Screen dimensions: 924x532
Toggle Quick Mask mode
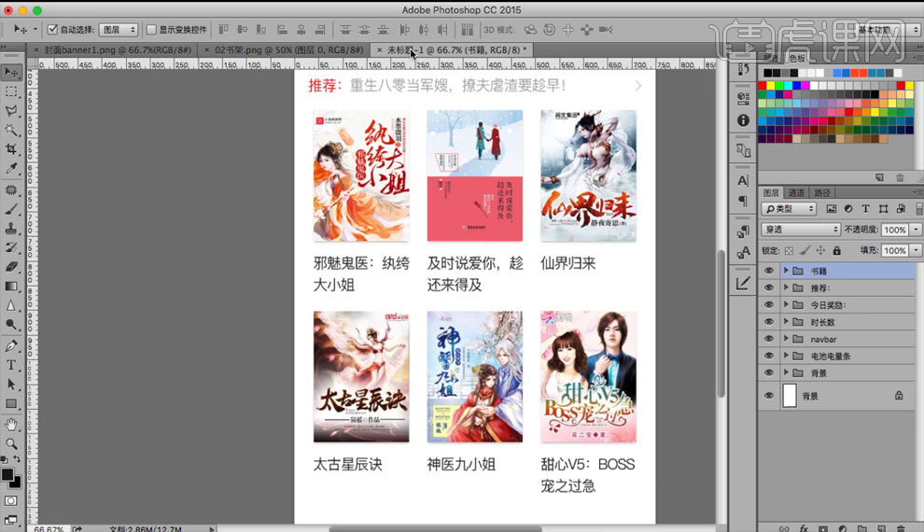(x=11, y=501)
